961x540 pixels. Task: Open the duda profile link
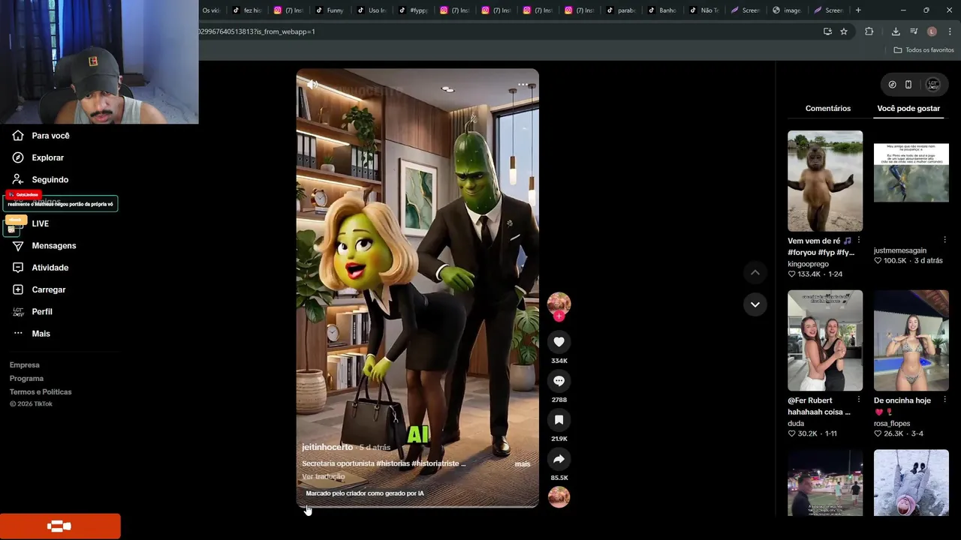[x=796, y=424]
